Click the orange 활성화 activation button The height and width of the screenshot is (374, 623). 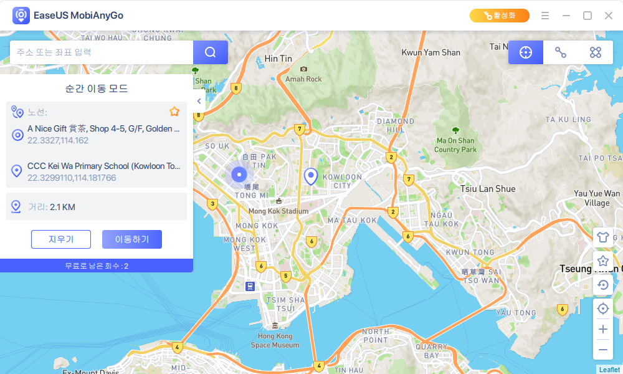500,16
